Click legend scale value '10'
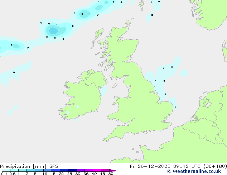The height and width of the screenshot is (175, 227). [x=45, y=174]
